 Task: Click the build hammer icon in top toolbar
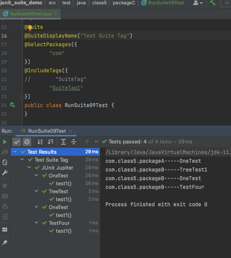point(212,3)
